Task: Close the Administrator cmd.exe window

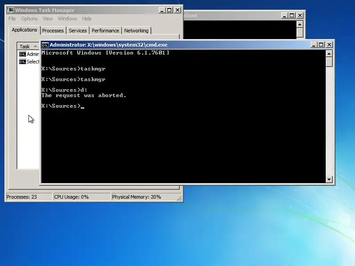Action: click(329, 45)
